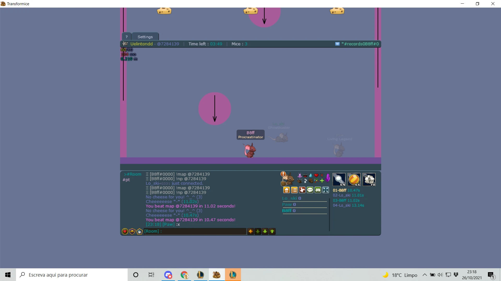The width and height of the screenshot is (501, 281).
Task: Select record entry 02-Lo_ski 11.01s
Action: (348, 195)
